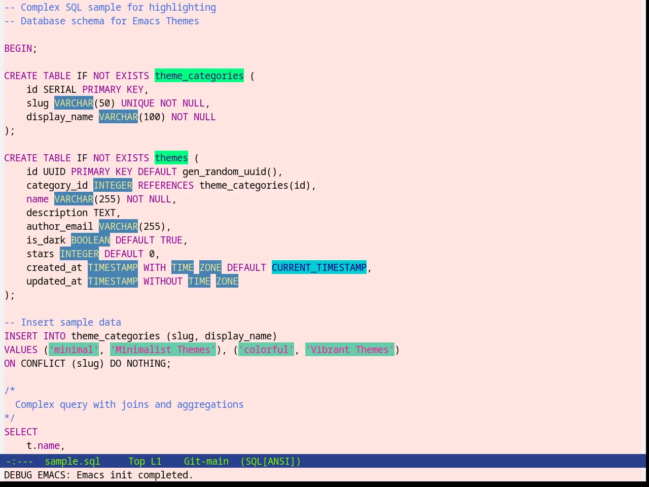Image resolution: width=649 pixels, height=487 pixels.
Task: Click the L1 line number indicator
Action: tap(156, 461)
